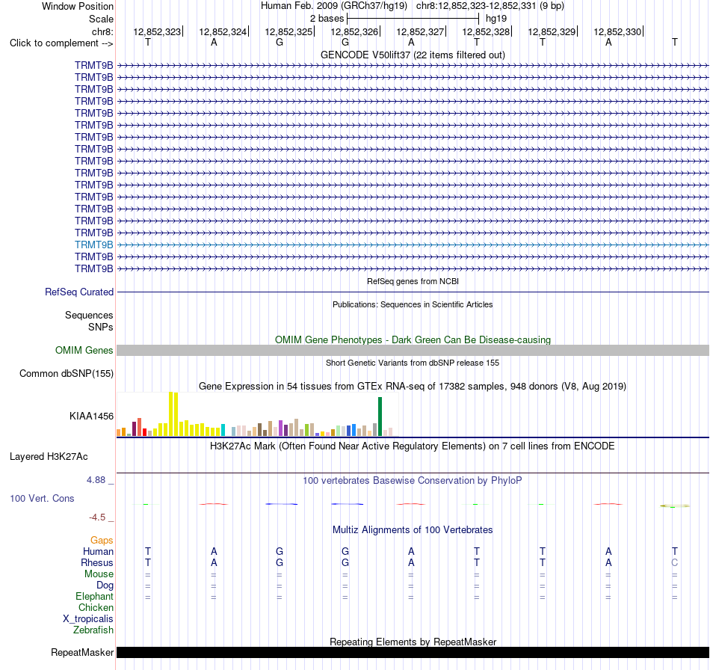The height and width of the screenshot is (670, 710).
Task: Click the Dog alignment row label
Action: (x=105, y=586)
